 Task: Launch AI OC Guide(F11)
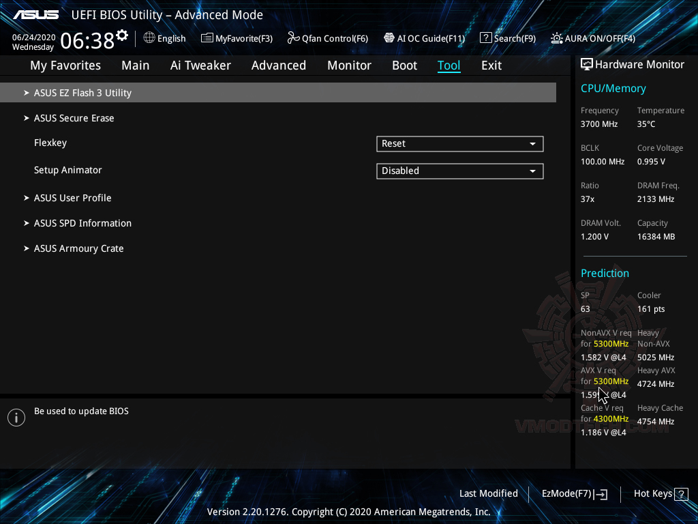click(424, 38)
